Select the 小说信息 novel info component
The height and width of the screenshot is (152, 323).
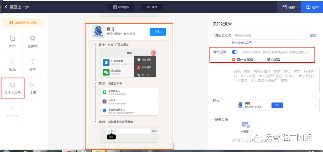(x=12, y=112)
